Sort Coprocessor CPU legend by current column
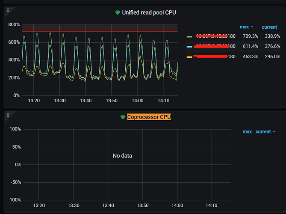Viewport: 286px width, 214px height. (x=263, y=132)
